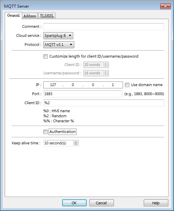Decrease the Keep alive time spinner
Viewport: 174px width, 211px height.
(x=76, y=144)
